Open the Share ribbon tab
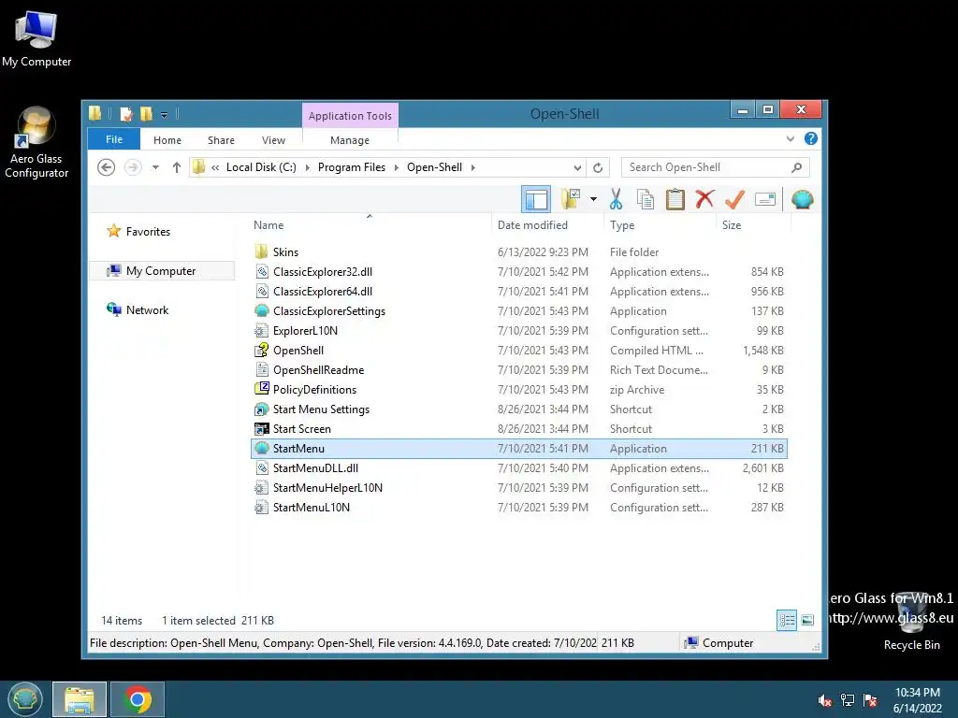This screenshot has height=718, width=958. (221, 140)
